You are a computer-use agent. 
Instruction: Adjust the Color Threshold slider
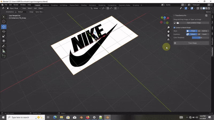tap(200, 38)
